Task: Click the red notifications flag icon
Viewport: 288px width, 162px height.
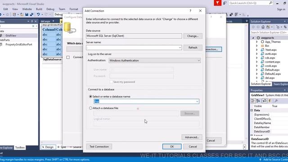Action: coord(217,3)
